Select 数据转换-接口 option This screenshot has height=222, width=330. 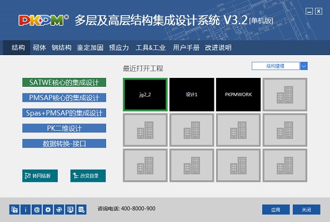64,144
